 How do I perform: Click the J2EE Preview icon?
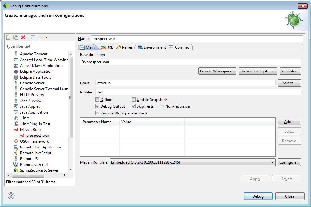[16, 101]
